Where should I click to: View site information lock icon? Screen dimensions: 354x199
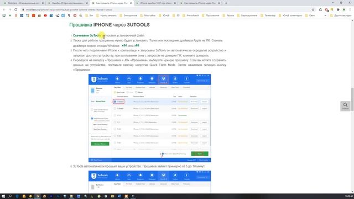[x=23, y=10]
